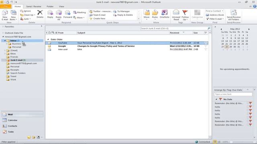This screenshot has width=257, height=144.
Task: Switch to Contacts view
Action: (22, 126)
